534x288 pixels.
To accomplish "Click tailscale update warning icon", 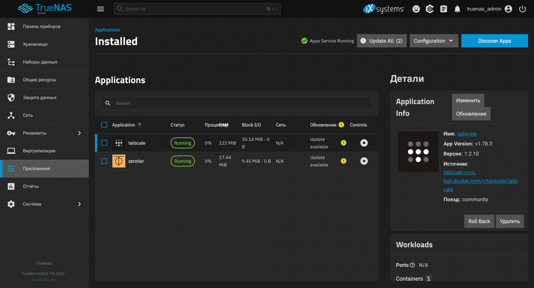I will 344,143.
